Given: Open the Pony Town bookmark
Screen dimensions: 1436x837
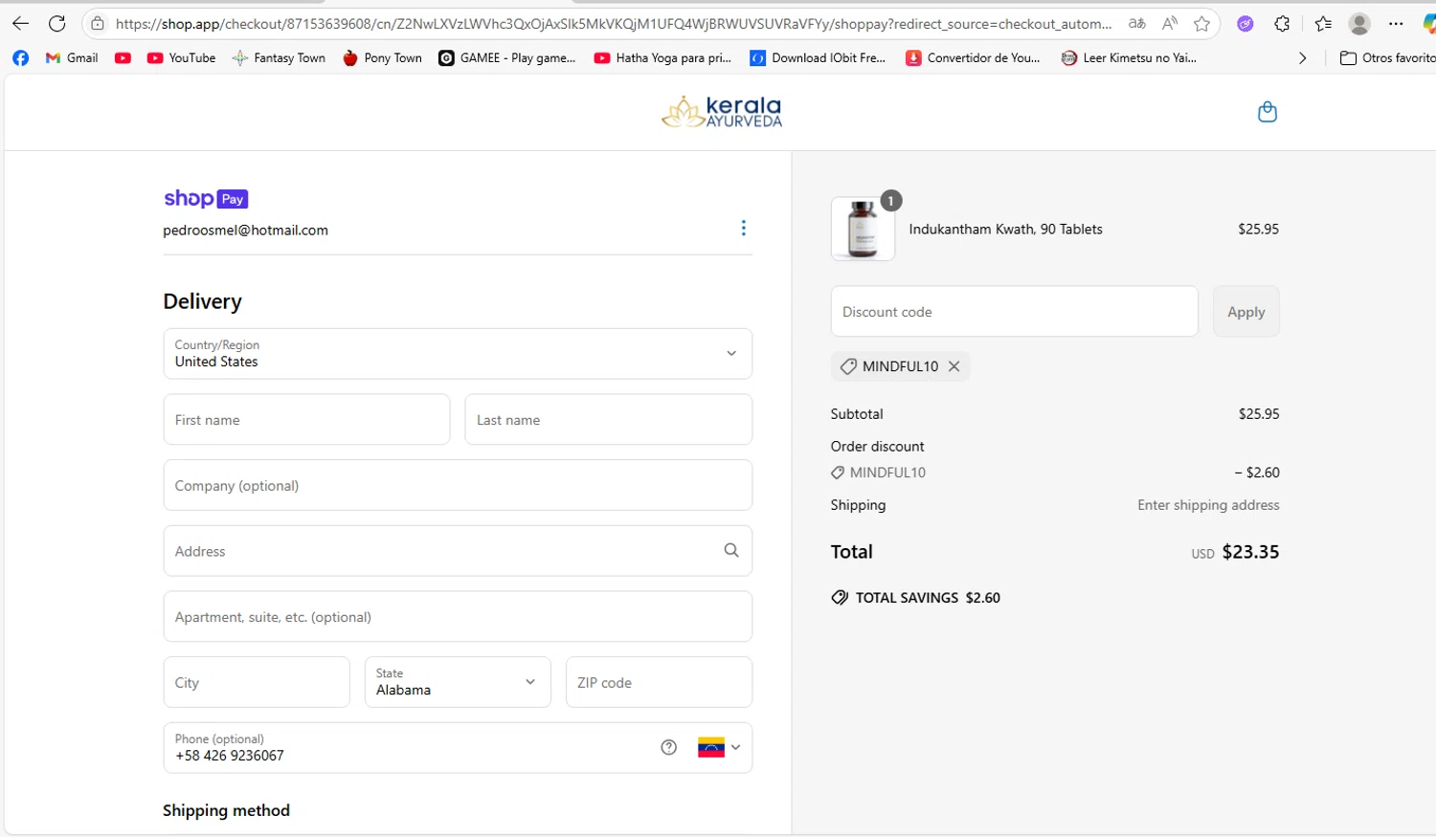Looking at the screenshot, I should click(x=382, y=58).
